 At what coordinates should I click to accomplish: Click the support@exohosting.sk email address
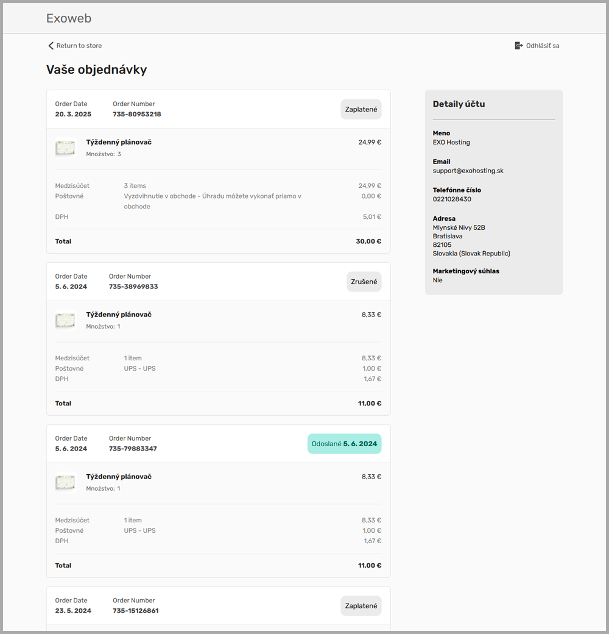[468, 171]
